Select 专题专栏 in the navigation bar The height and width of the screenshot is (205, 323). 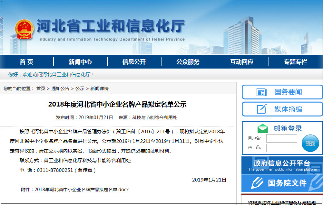tap(295, 62)
